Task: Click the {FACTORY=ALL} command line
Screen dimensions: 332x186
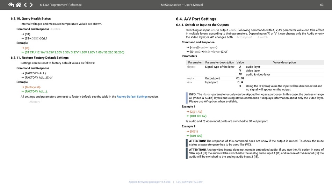Action: (x=35, y=73)
